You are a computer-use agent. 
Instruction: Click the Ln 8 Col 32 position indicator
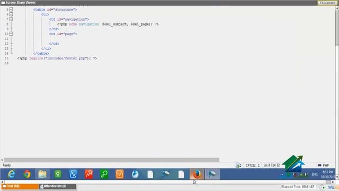272,166
